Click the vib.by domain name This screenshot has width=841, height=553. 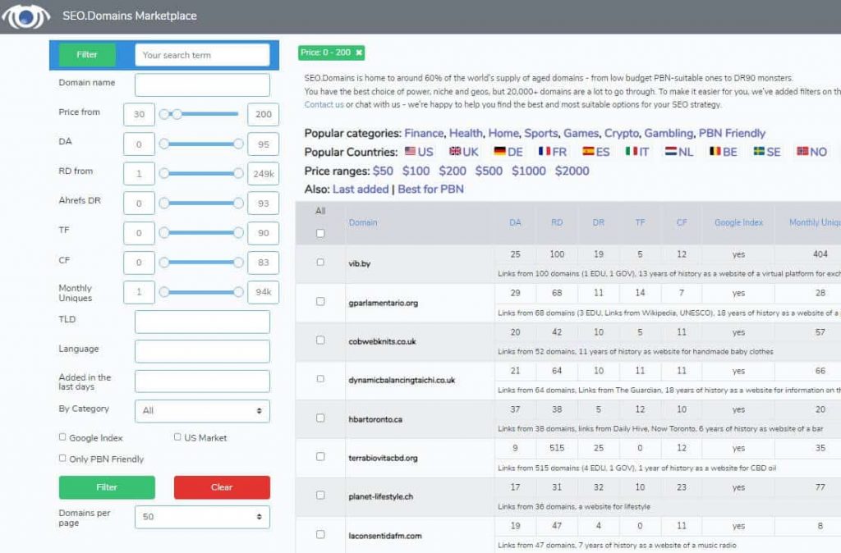tap(360, 263)
